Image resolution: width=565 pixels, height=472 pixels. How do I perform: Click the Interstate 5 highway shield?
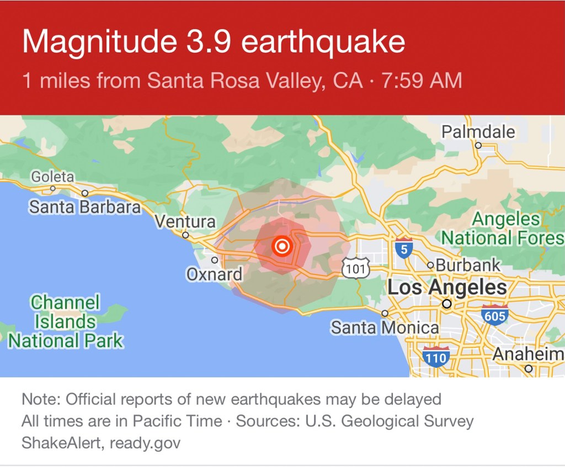coord(404,248)
